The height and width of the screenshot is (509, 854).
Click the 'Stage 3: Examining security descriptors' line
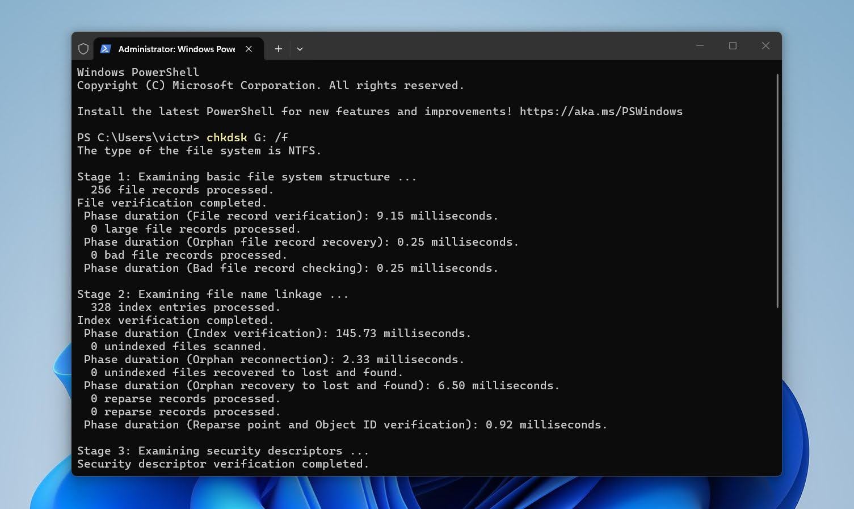[x=222, y=451]
